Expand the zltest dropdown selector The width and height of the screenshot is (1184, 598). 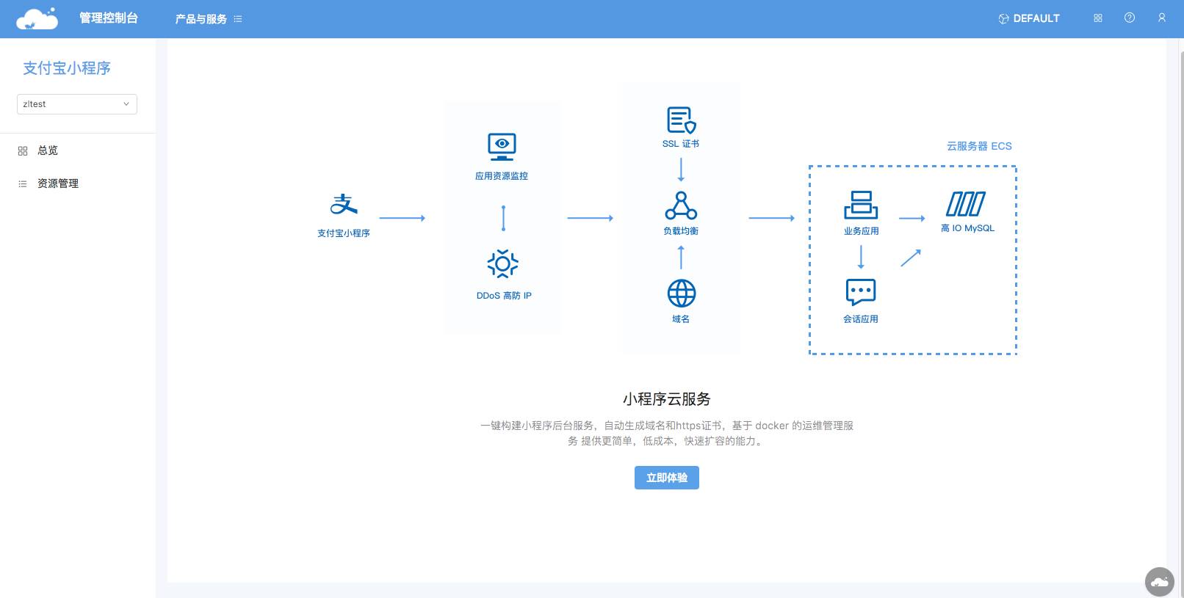[x=77, y=104]
